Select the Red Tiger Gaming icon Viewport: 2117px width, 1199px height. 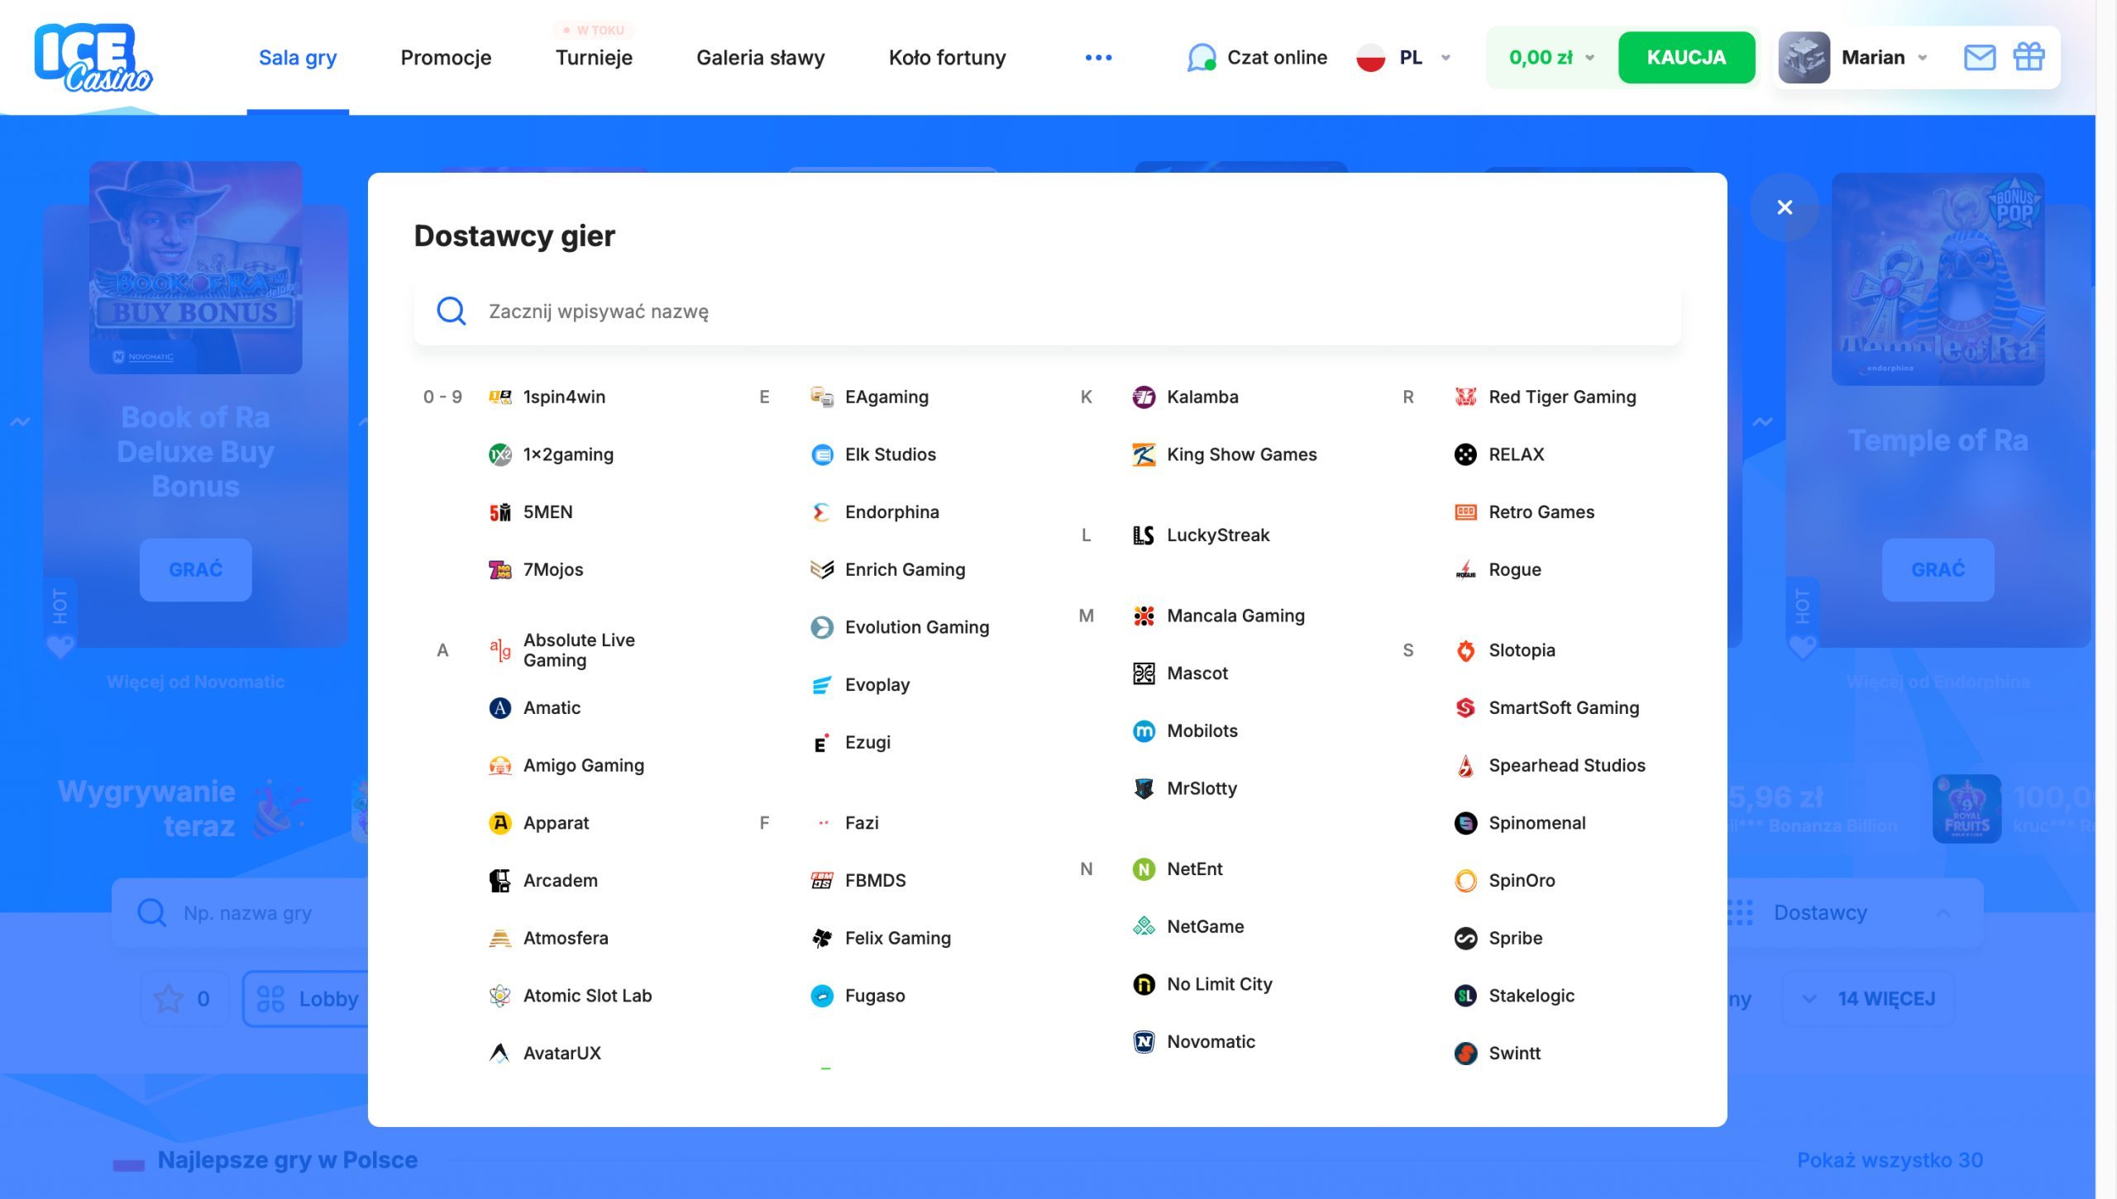1465,397
